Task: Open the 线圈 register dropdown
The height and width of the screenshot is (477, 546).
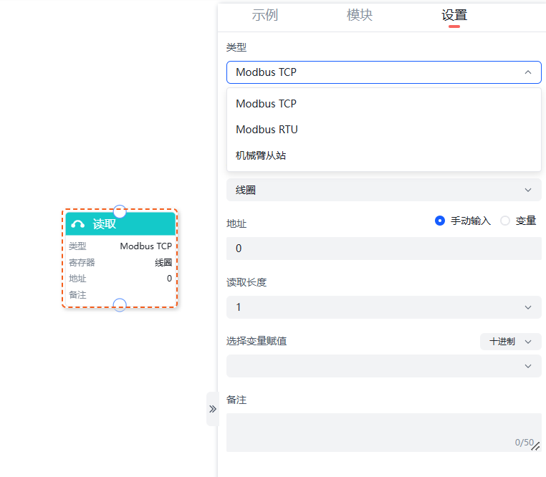Action: tap(384, 190)
